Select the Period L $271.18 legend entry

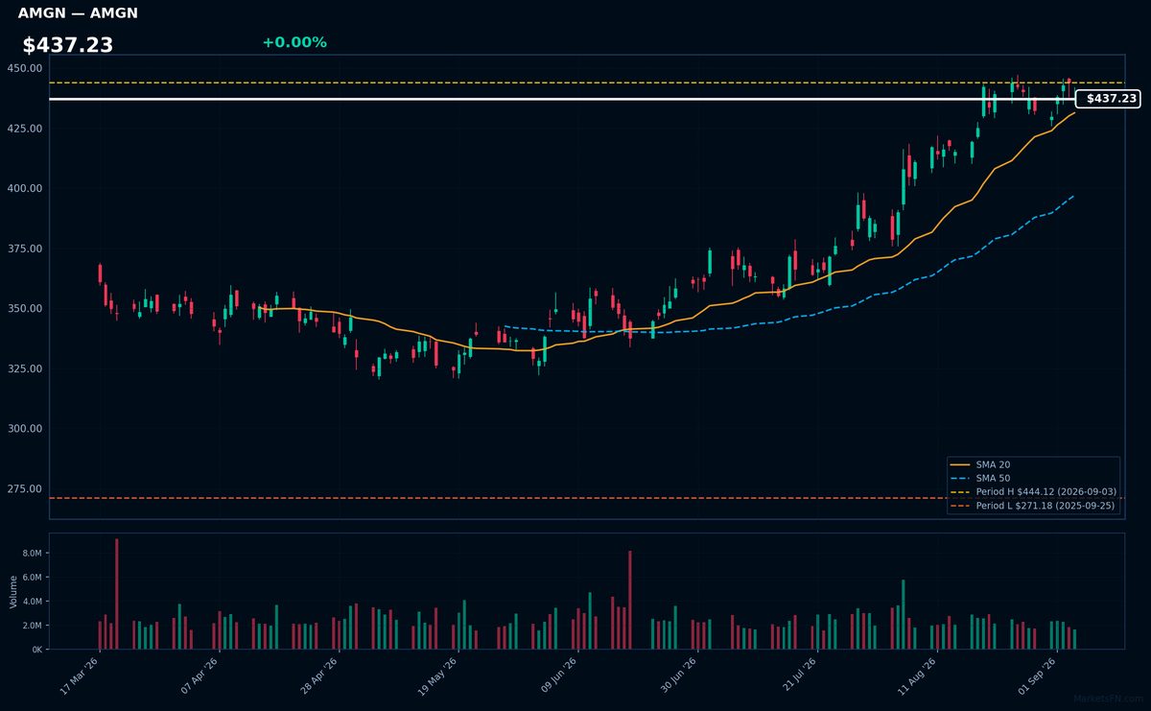(x=1034, y=505)
